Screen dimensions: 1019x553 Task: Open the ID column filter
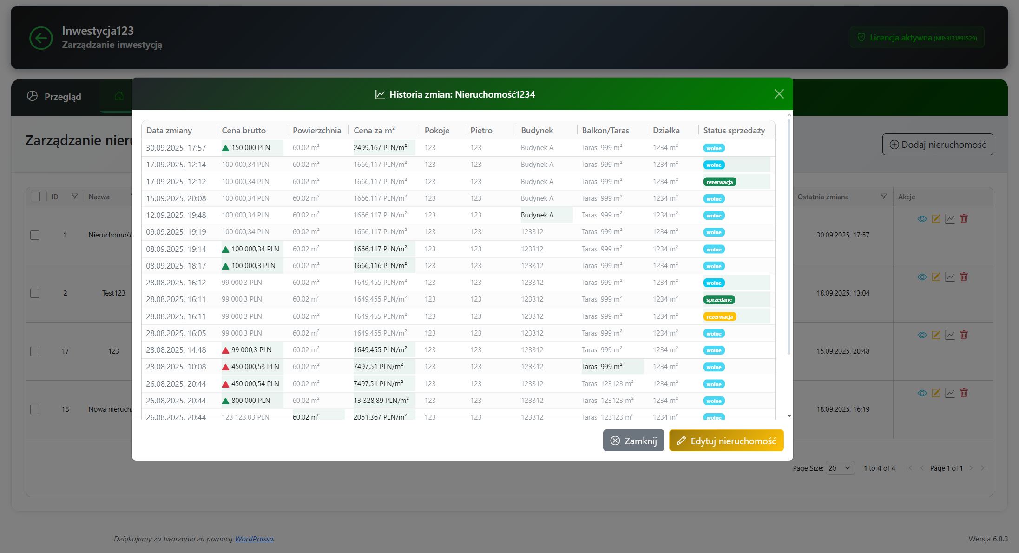(x=74, y=197)
